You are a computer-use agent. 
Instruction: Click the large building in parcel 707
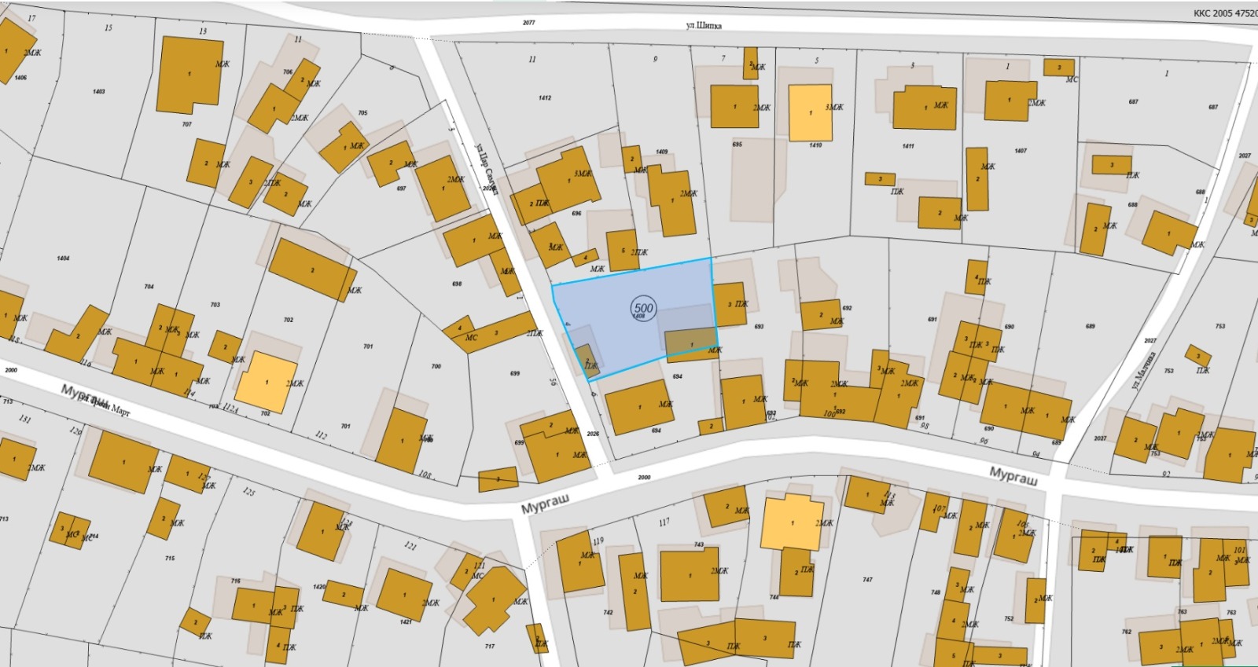point(189,75)
